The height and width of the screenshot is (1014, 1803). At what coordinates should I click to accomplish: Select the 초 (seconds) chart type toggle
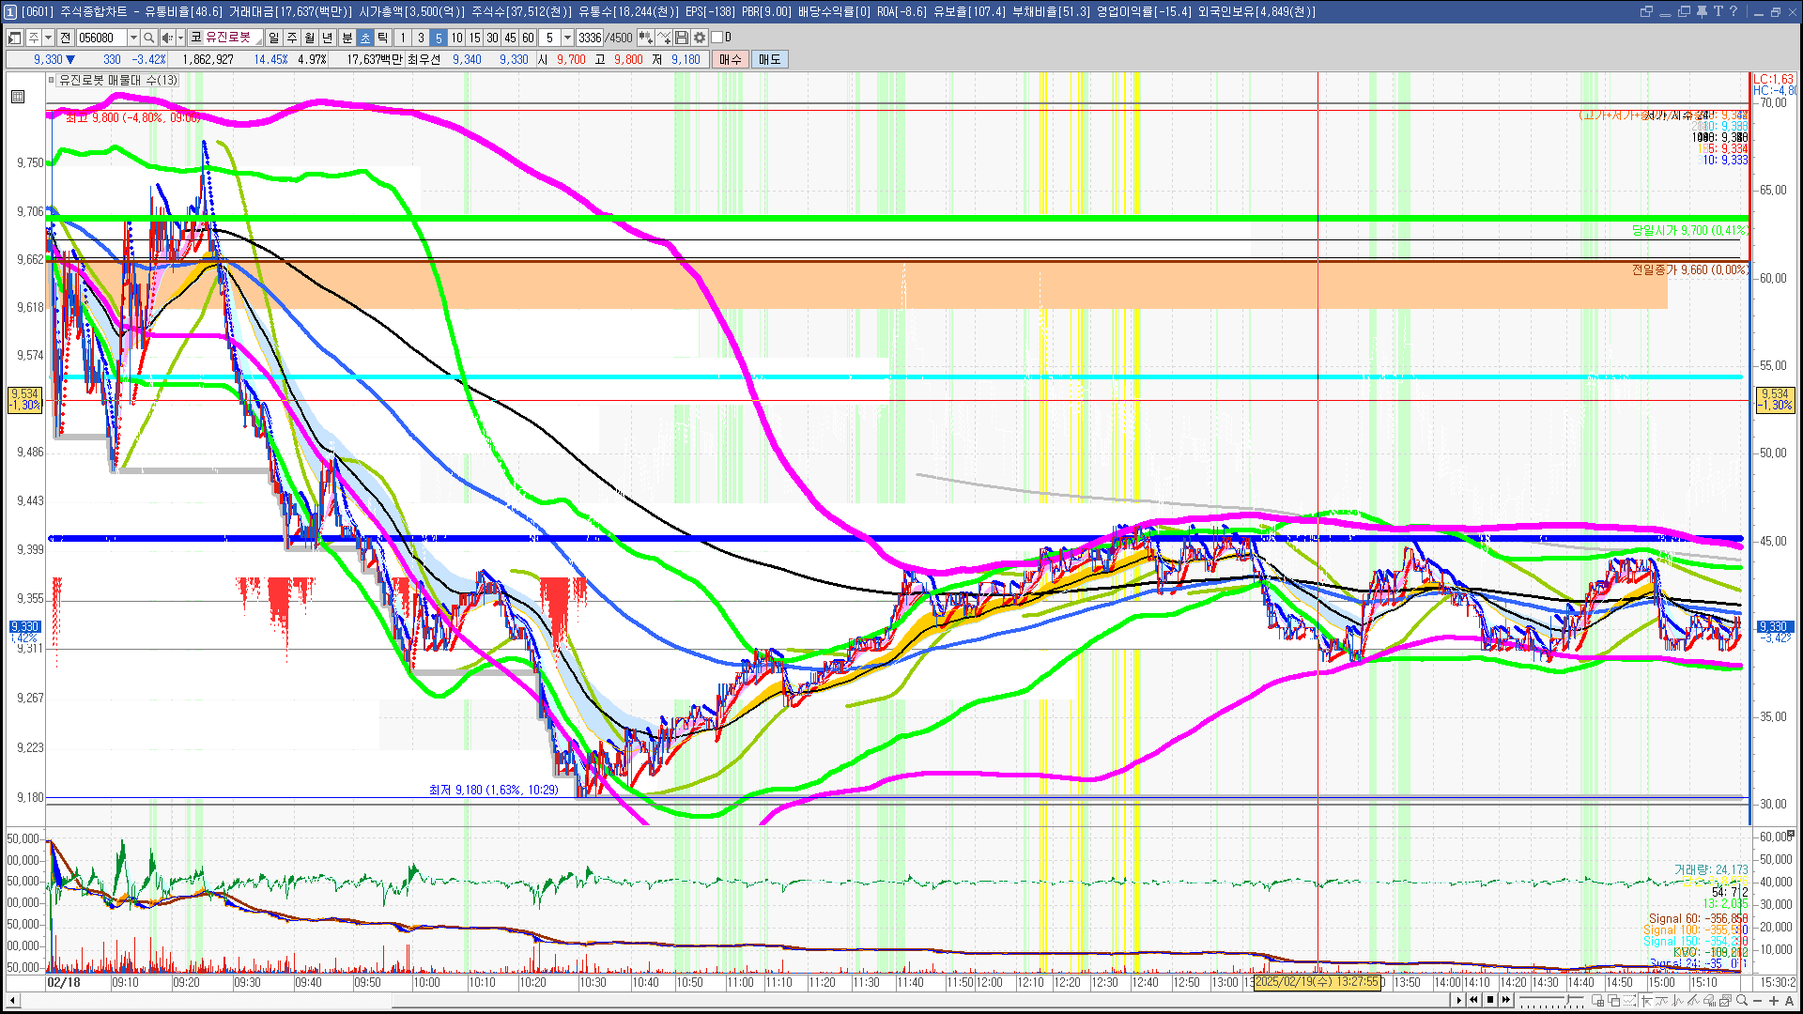[x=365, y=38]
